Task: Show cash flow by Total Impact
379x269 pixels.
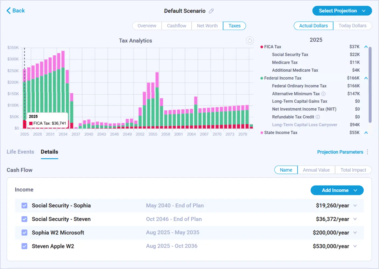Action: 353,170
